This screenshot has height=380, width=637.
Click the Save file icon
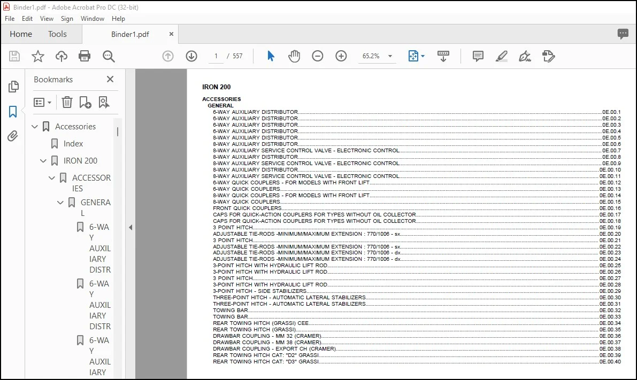point(14,56)
